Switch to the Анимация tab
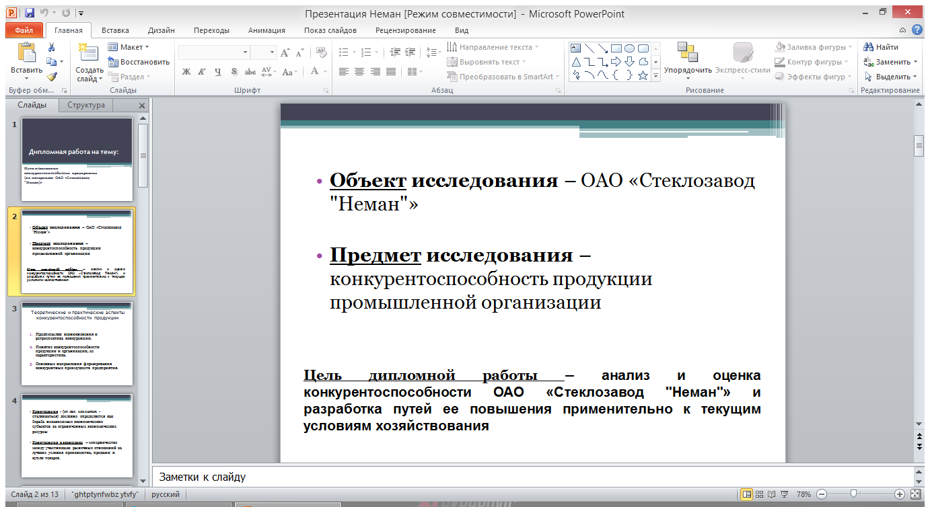 tap(266, 30)
